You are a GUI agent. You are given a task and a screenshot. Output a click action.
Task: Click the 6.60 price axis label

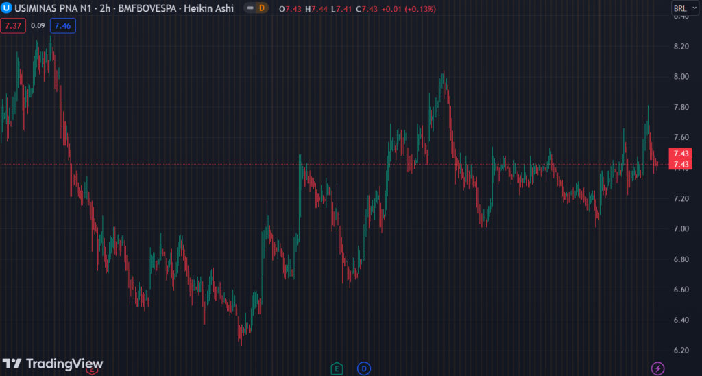(x=681, y=290)
